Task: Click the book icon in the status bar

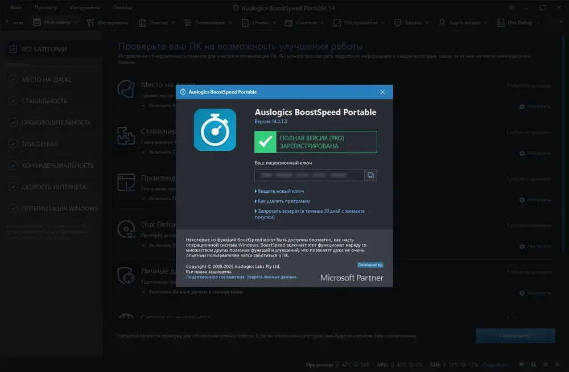Action: [x=521, y=365]
